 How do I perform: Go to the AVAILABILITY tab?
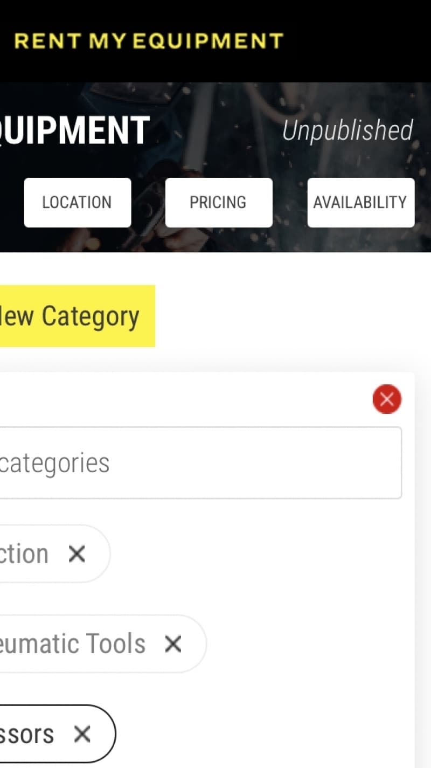[x=360, y=203]
